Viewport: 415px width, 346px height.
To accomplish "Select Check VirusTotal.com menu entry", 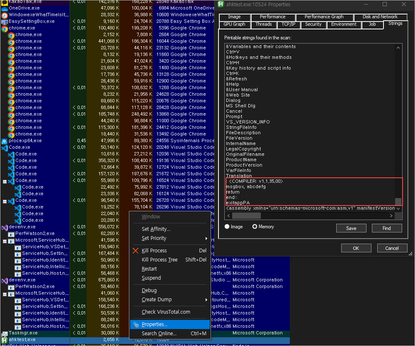I will [x=170, y=312].
